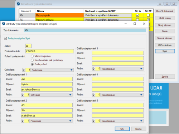
Task: Click Email field of Další podepisovatel 3
Action: [x=118, y=63]
